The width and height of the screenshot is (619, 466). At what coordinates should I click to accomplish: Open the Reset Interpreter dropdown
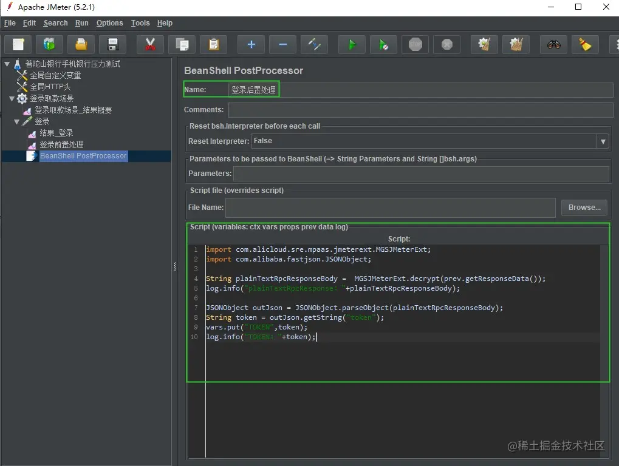(603, 141)
